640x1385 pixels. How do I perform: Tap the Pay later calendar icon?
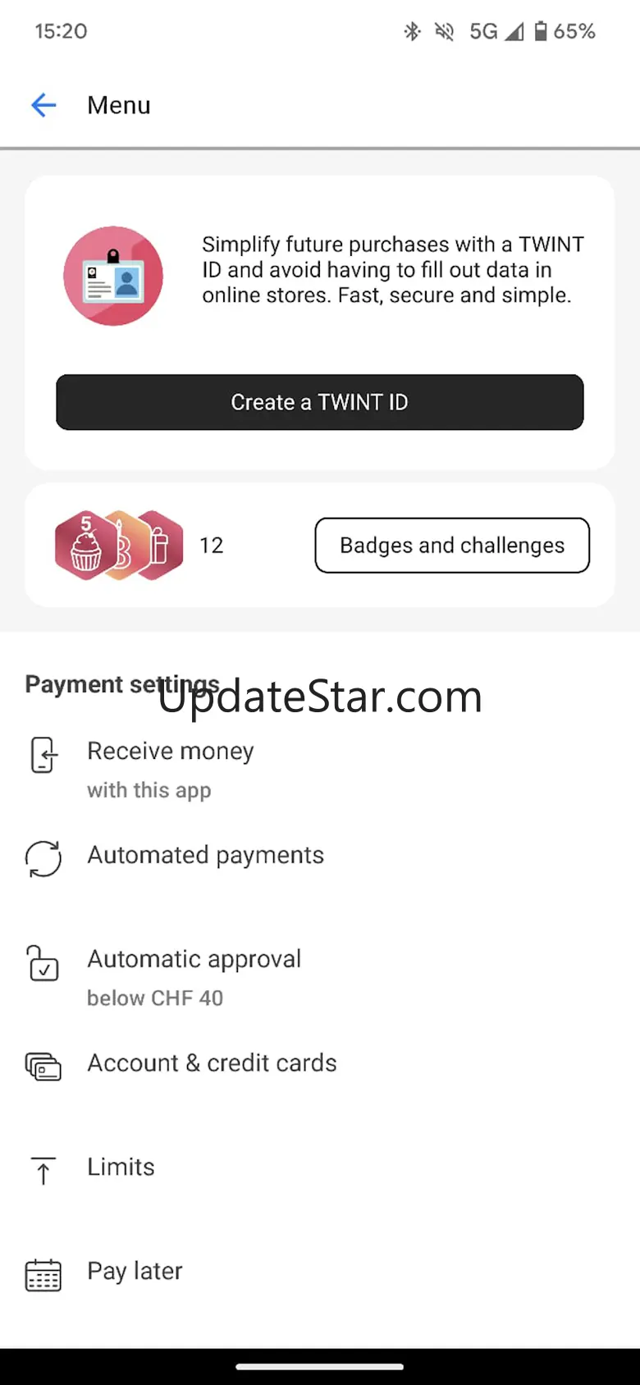coord(43,1274)
